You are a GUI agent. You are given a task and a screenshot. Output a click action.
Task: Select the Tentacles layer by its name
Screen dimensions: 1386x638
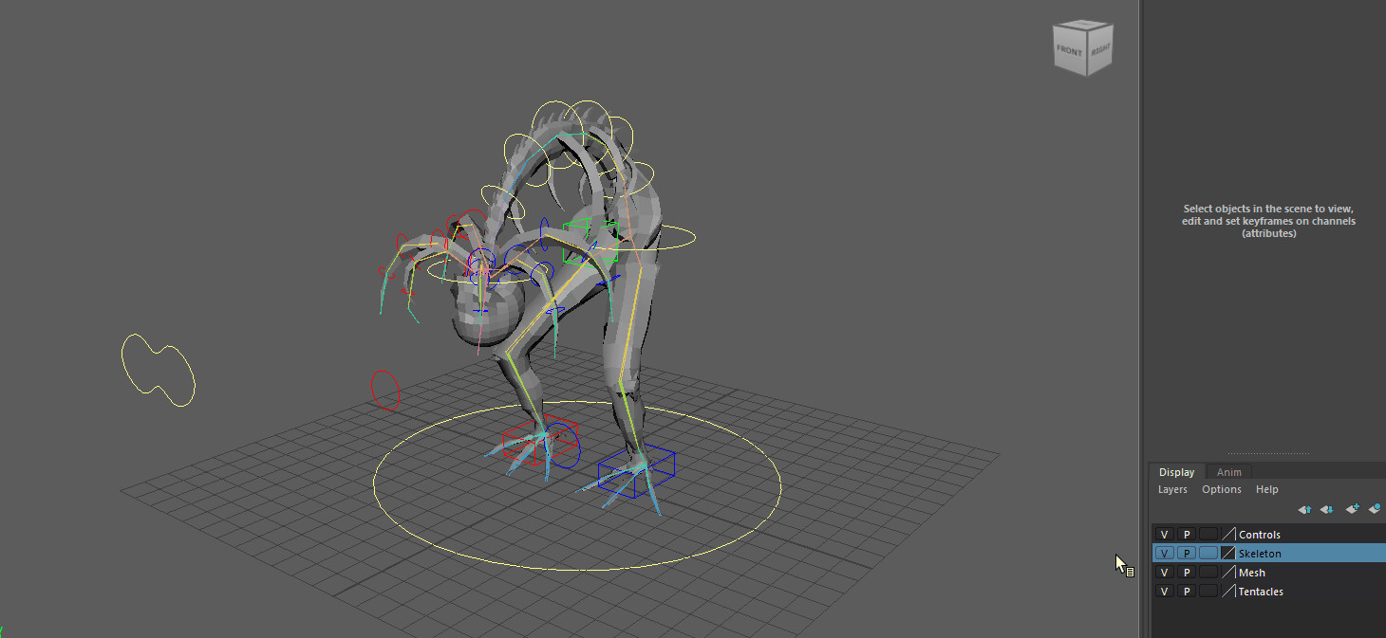coord(1261,591)
